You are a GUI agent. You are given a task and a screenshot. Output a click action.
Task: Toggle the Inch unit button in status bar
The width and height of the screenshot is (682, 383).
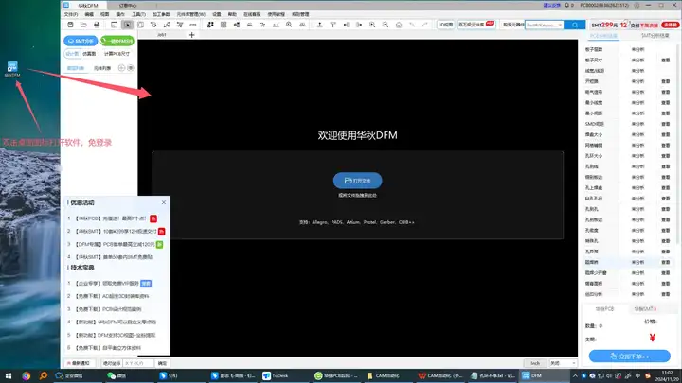535,363
